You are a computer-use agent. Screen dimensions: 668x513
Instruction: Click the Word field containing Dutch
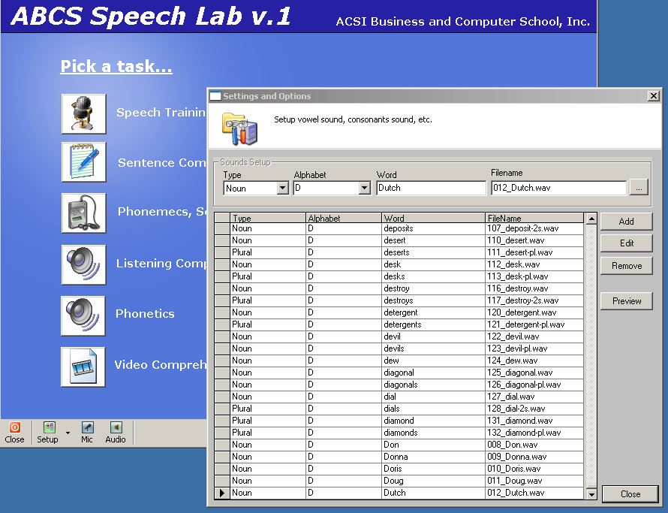(x=431, y=188)
